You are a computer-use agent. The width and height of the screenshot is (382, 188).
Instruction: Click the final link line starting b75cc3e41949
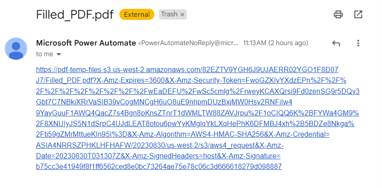(x=158, y=167)
